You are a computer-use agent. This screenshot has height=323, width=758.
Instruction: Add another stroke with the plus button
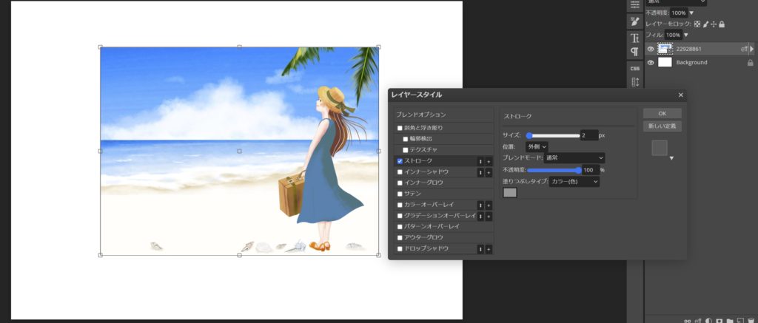489,160
